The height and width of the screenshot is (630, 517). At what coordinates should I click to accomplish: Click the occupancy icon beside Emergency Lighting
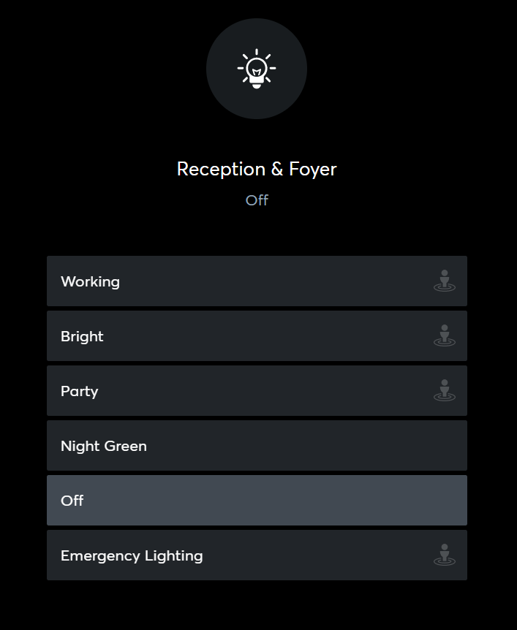[x=444, y=555]
